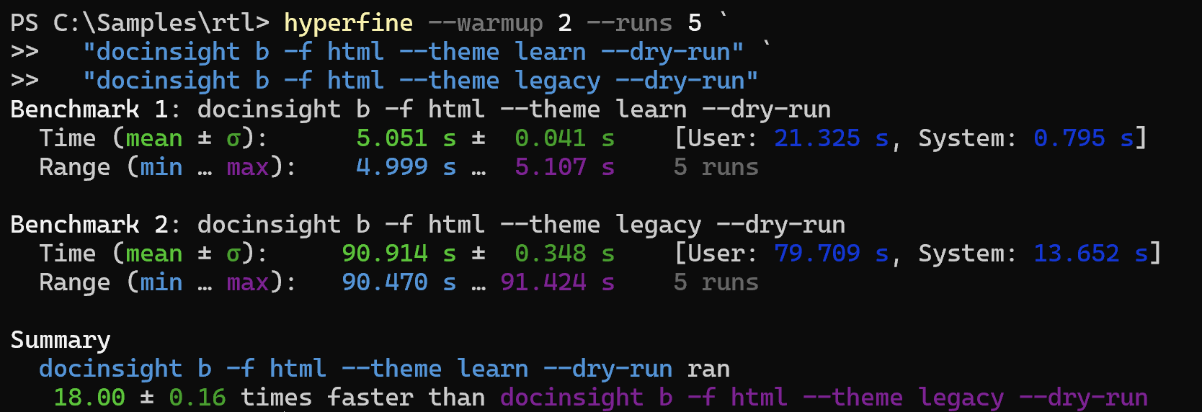Viewport: 1202px width, 412px height.
Task: Click the 0.16 uncertainty value in Summary
Action: click(x=197, y=398)
